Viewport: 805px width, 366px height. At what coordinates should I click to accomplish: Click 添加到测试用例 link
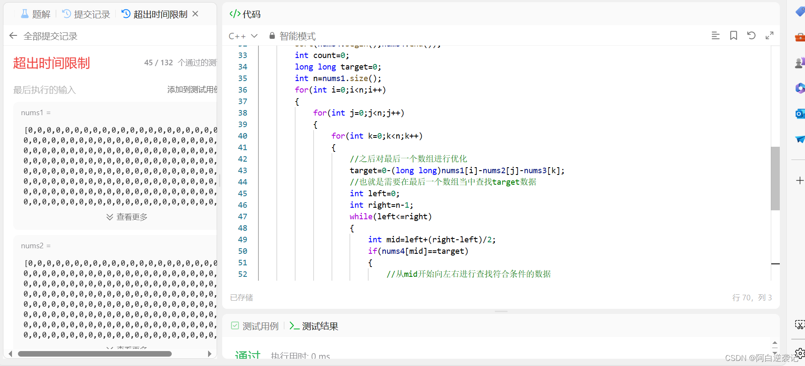pyautogui.click(x=192, y=90)
